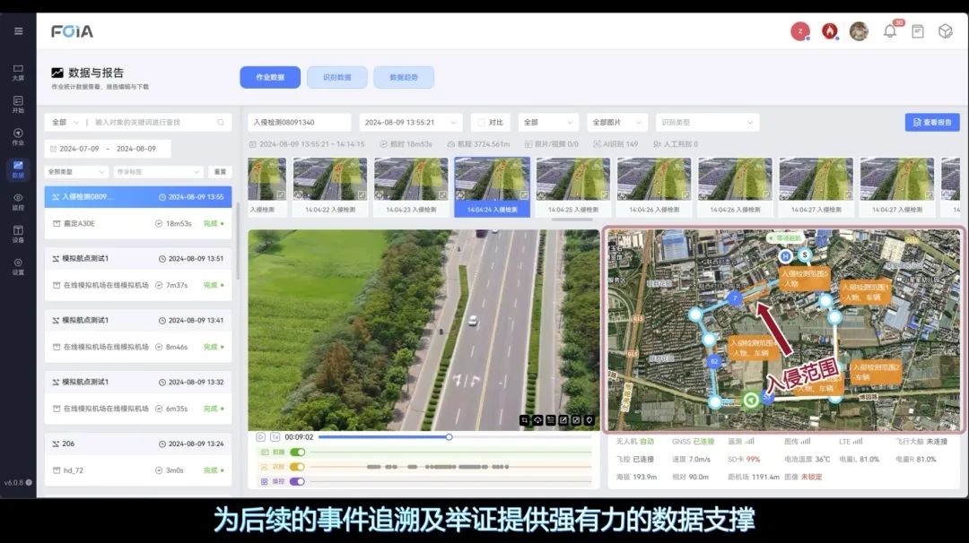
Task: Open the 3D cube icon in header
Action: (945, 31)
